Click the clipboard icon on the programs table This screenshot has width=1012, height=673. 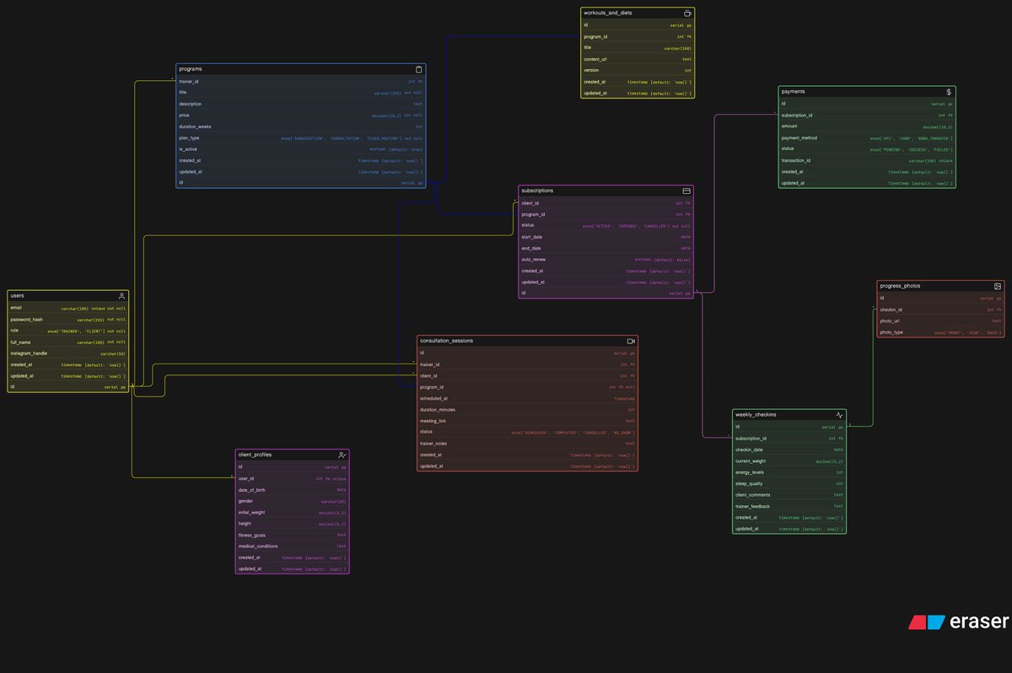pyautogui.click(x=418, y=68)
